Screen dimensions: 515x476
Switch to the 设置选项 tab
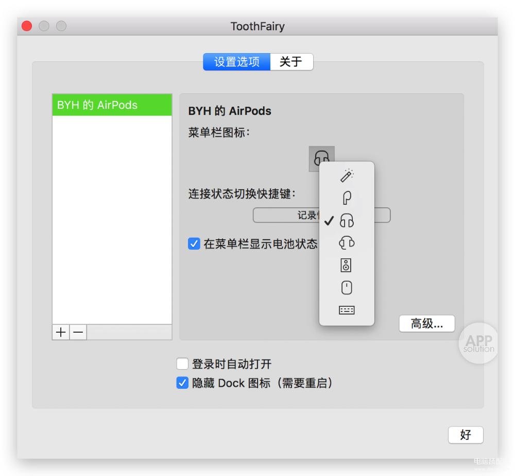point(237,62)
